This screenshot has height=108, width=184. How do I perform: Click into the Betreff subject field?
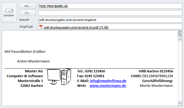108,20
